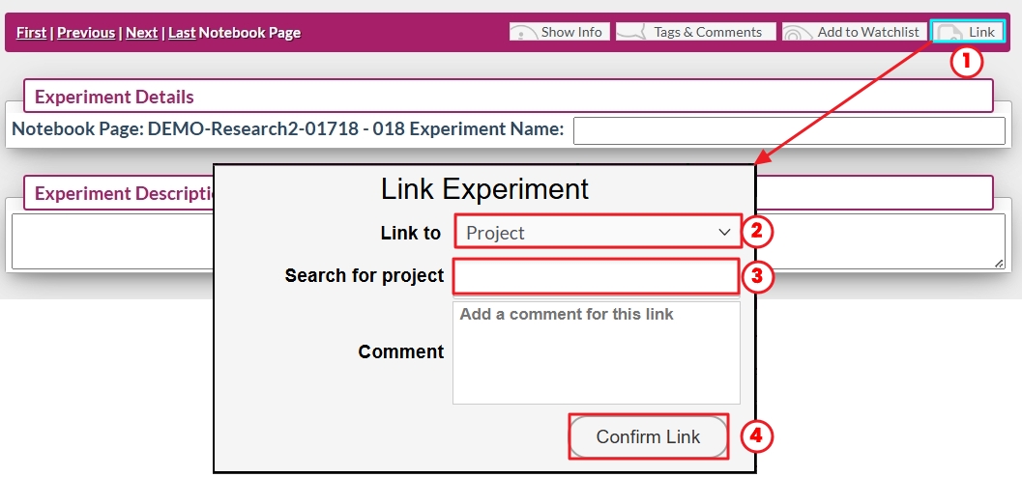
Task: Click the Experiment Details section header
Action: click(x=114, y=97)
